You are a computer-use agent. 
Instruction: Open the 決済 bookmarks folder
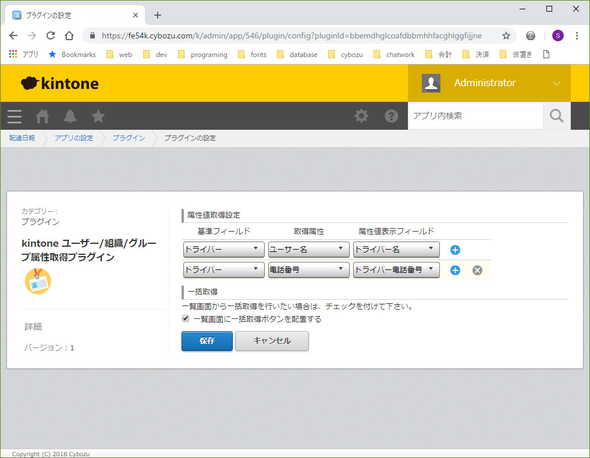[476, 55]
